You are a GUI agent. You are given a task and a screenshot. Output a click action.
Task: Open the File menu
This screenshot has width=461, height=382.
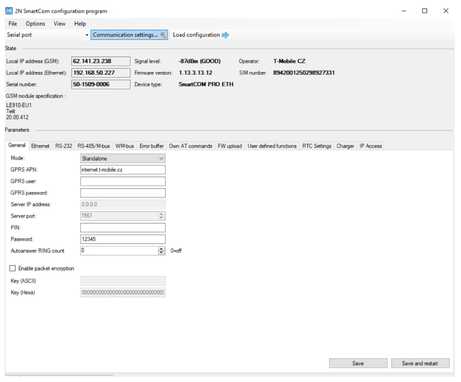point(13,24)
